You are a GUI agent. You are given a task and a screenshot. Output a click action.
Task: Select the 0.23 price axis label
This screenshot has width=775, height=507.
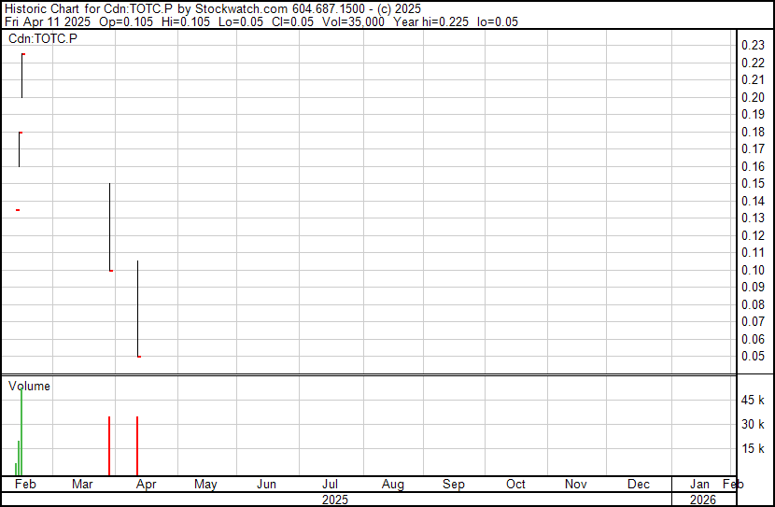[753, 45]
